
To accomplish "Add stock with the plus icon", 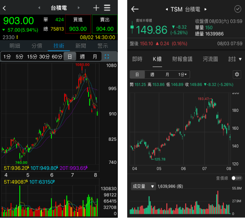I will 96,8.
